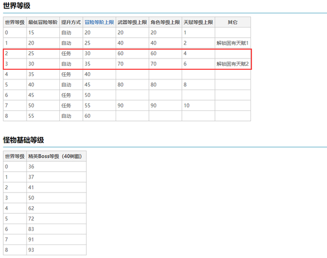The width and height of the screenshot is (327, 258).
Task: Click the 其它 column header
Action: point(233,23)
